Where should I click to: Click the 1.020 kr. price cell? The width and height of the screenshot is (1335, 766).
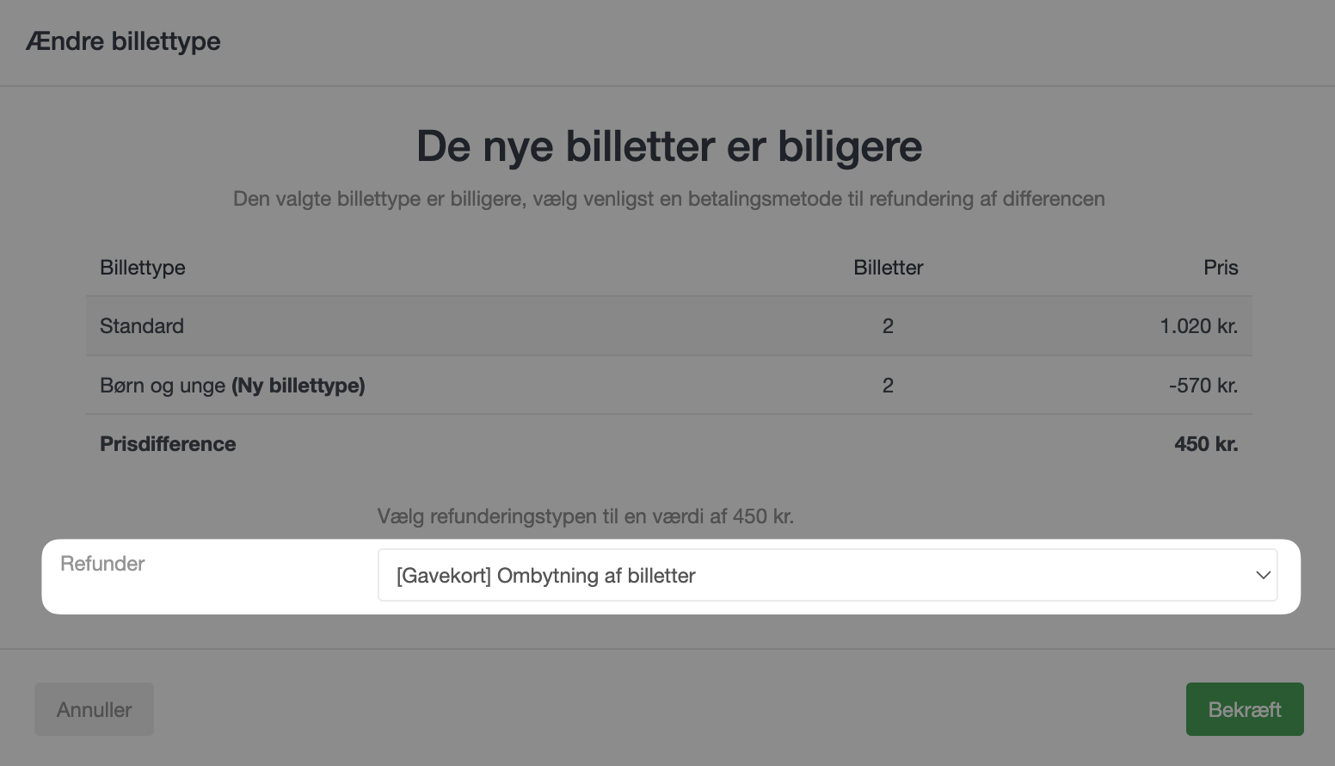click(1198, 326)
